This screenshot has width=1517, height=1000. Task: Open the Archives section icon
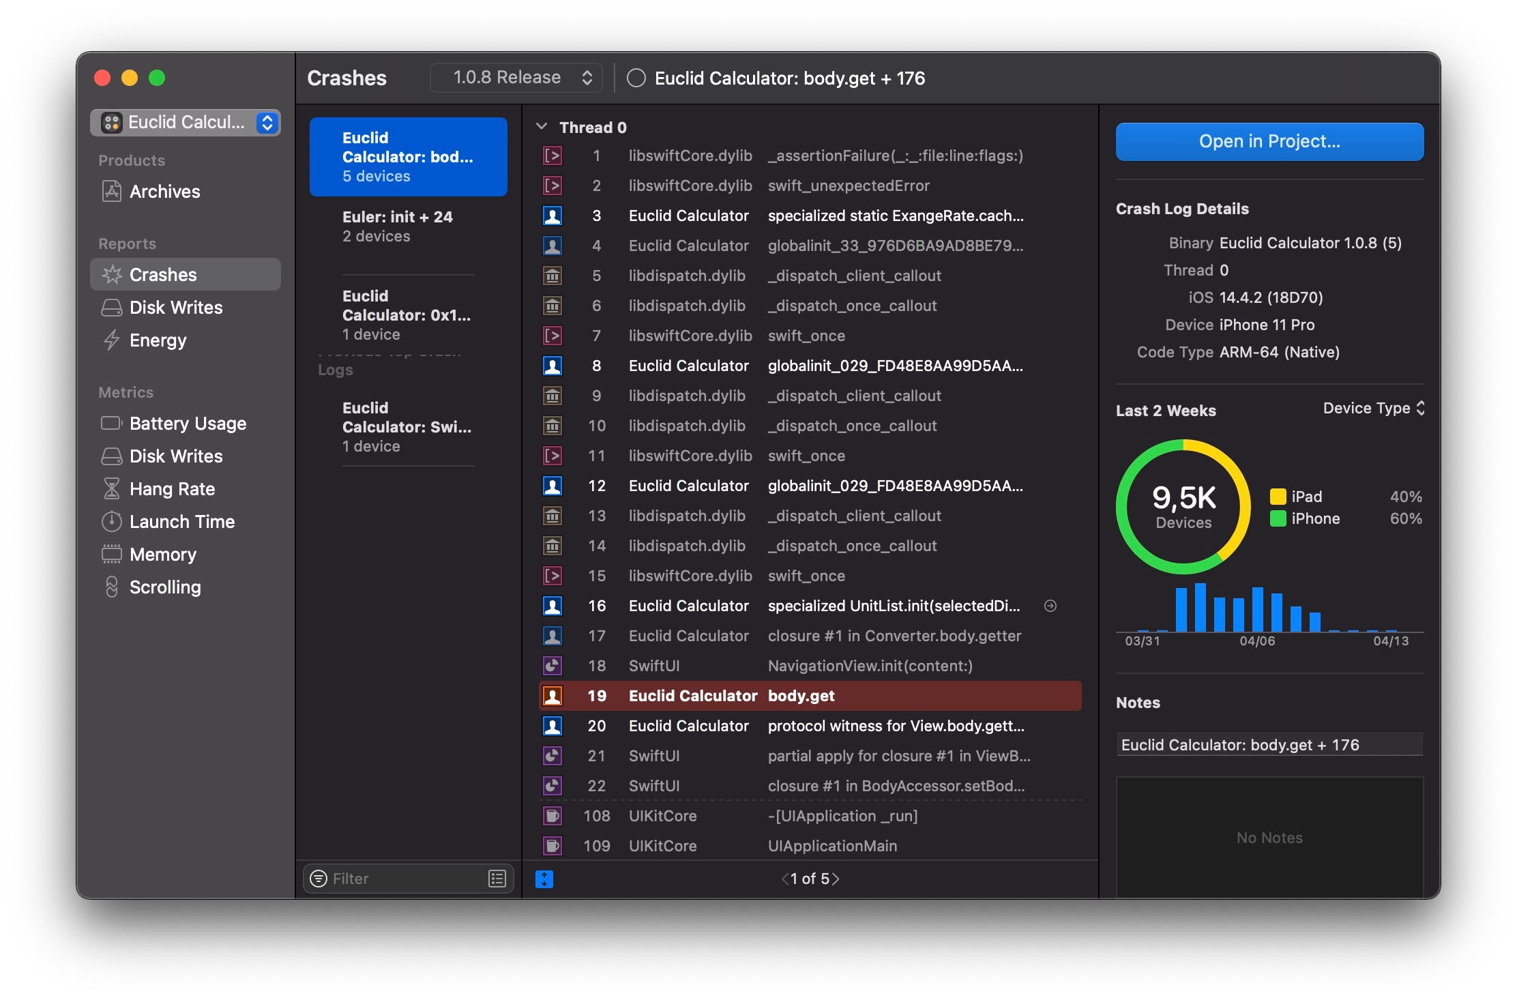point(112,192)
